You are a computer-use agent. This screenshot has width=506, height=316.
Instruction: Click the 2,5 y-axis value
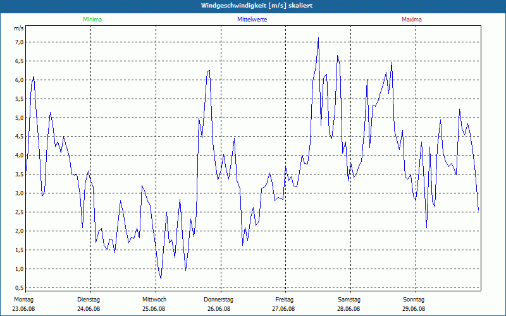[x=20, y=212]
